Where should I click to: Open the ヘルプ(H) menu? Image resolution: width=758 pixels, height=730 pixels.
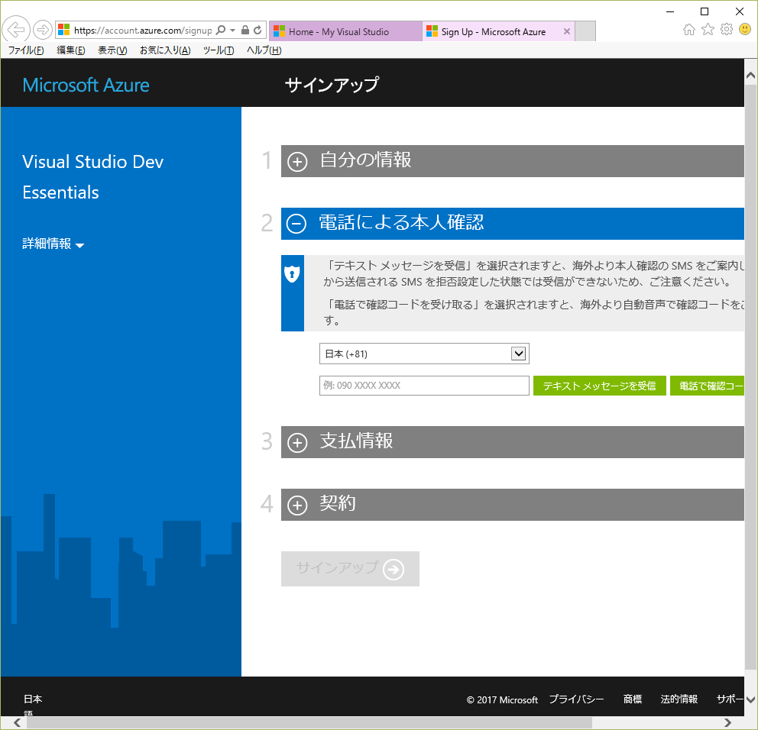(264, 50)
